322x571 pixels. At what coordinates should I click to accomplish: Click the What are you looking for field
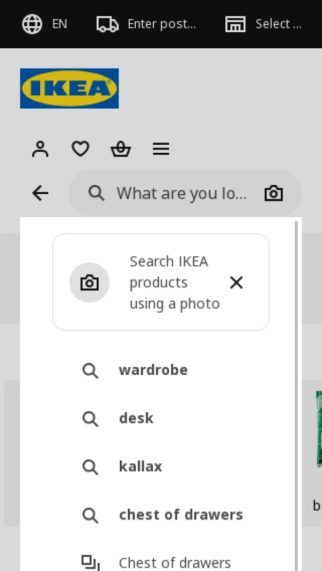[181, 193]
